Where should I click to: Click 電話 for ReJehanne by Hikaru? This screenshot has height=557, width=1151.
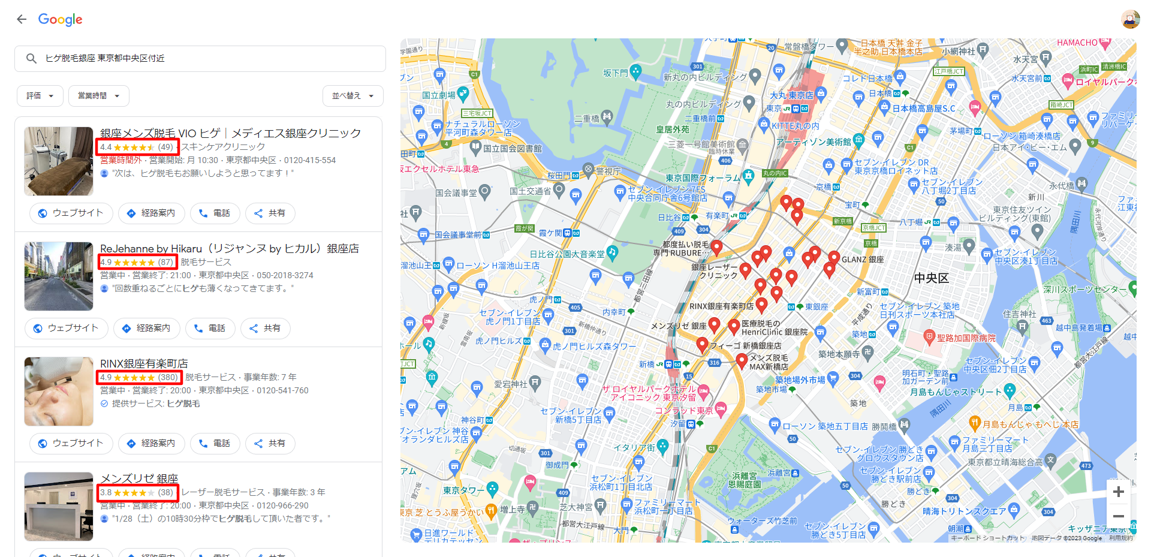click(210, 328)
